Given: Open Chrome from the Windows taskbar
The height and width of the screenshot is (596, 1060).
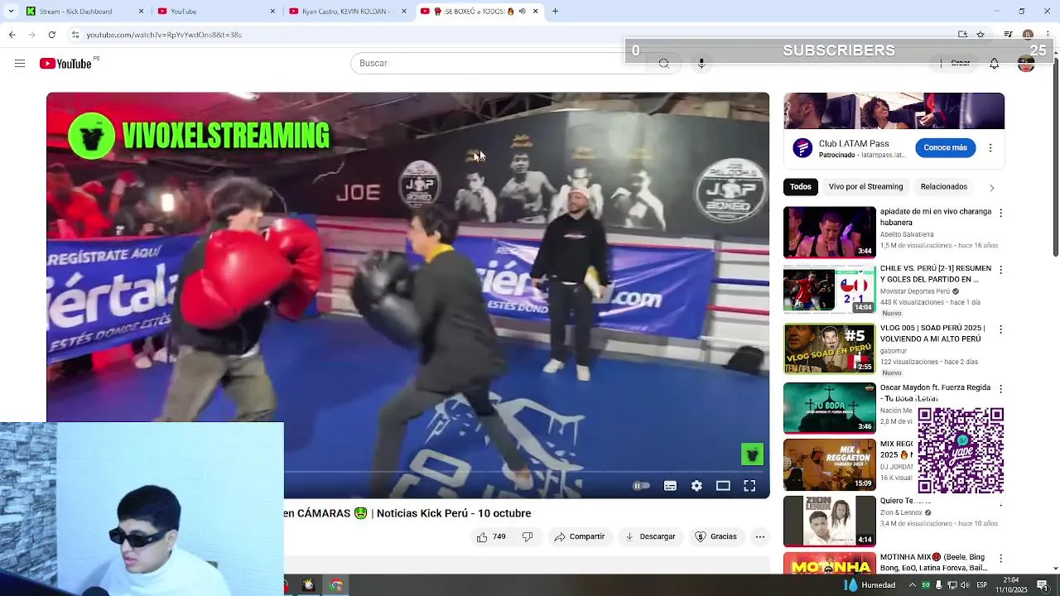Looking at the screenshot, I should coord(336,585).
